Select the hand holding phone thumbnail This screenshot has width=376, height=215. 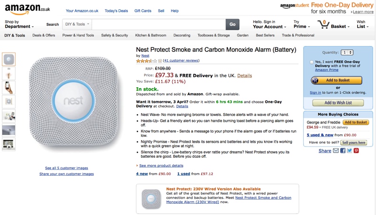coord(9,88)
